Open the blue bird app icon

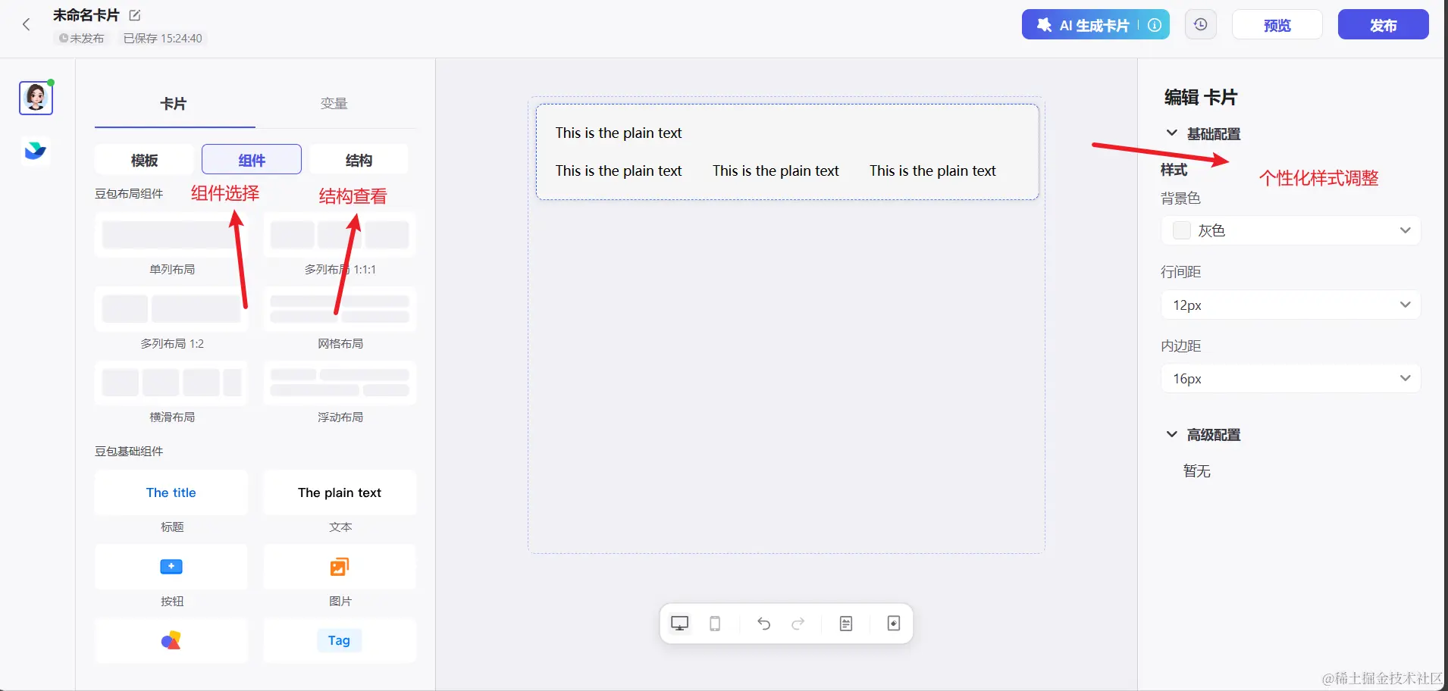pyautogui.click(x=36, y=151)
